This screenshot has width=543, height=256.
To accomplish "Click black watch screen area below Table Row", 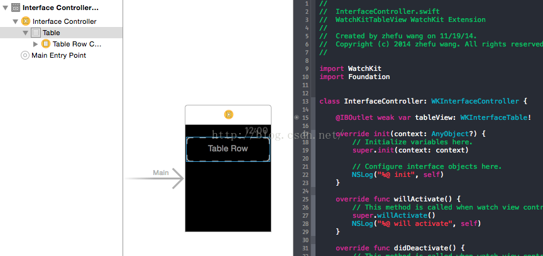I will click(x=228, y=196).
